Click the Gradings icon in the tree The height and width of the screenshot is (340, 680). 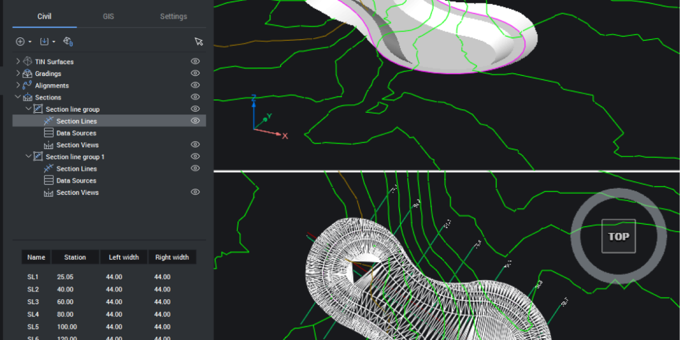coord(27,74)
